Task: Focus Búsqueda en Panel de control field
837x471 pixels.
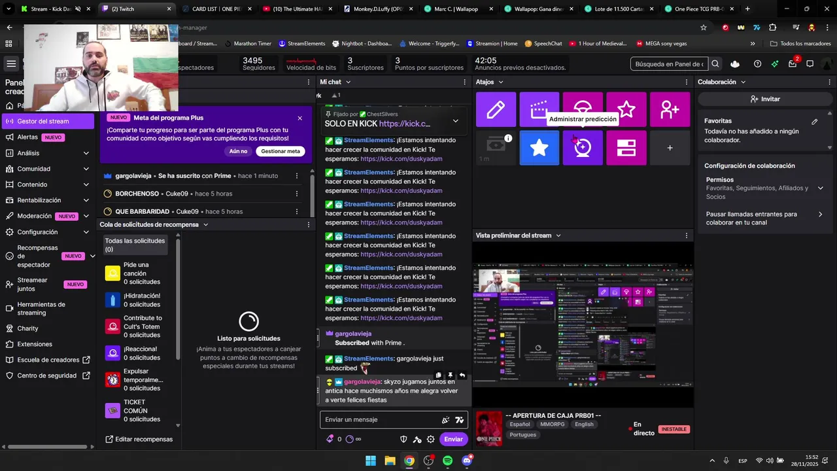Action: (669, 64)
